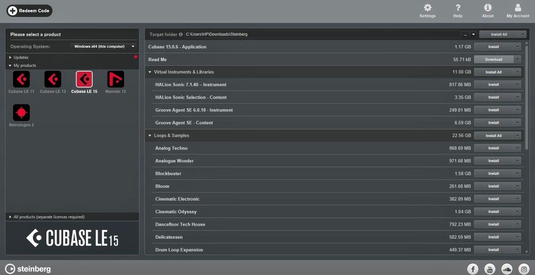This screenshot has width=535, height=275.
Task: Install Groove Agent SE - Content
Action: tap(494, 123)
